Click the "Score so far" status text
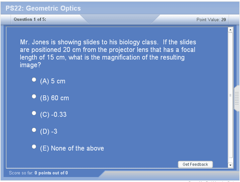This screenshot has width=240, height=182. (38, 173)
